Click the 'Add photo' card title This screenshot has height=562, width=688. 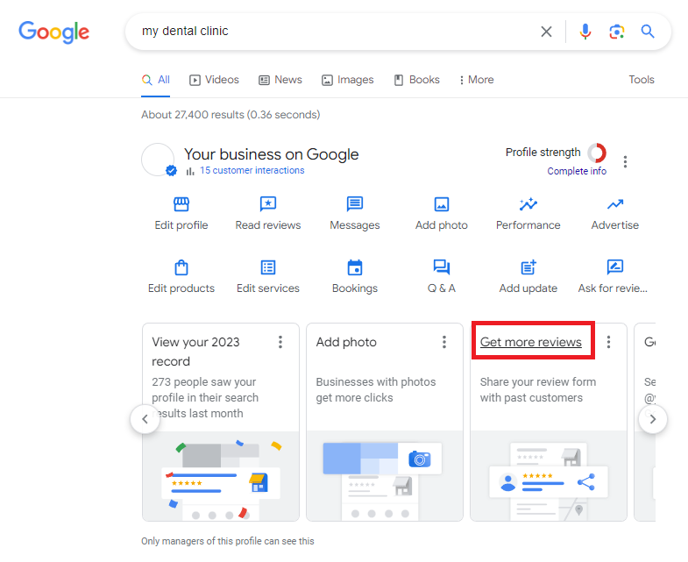[x=346, y=342]
